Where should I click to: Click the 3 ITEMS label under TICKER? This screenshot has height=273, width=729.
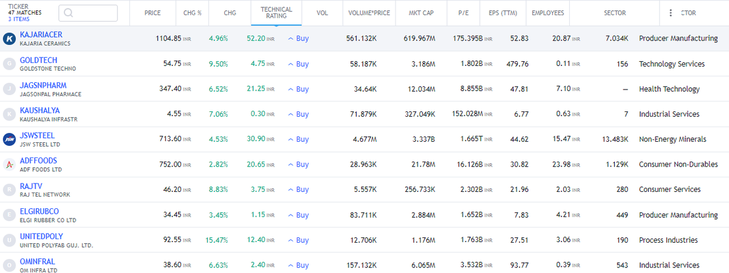(x=18, y=19)
